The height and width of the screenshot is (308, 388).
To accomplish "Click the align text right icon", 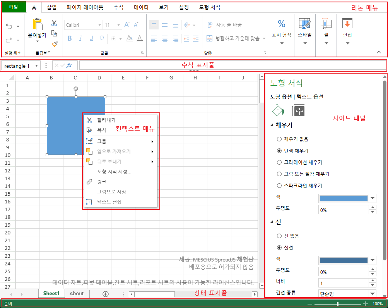I will [176, 38].
